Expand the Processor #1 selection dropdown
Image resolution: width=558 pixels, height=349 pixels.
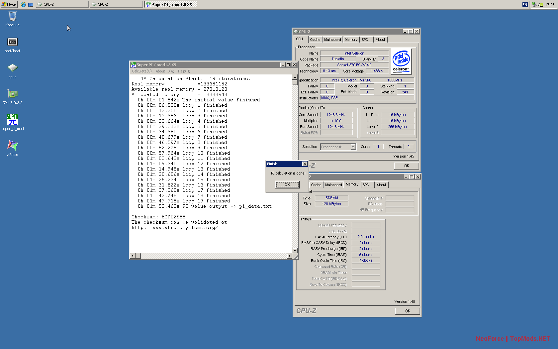pos(353,147)
